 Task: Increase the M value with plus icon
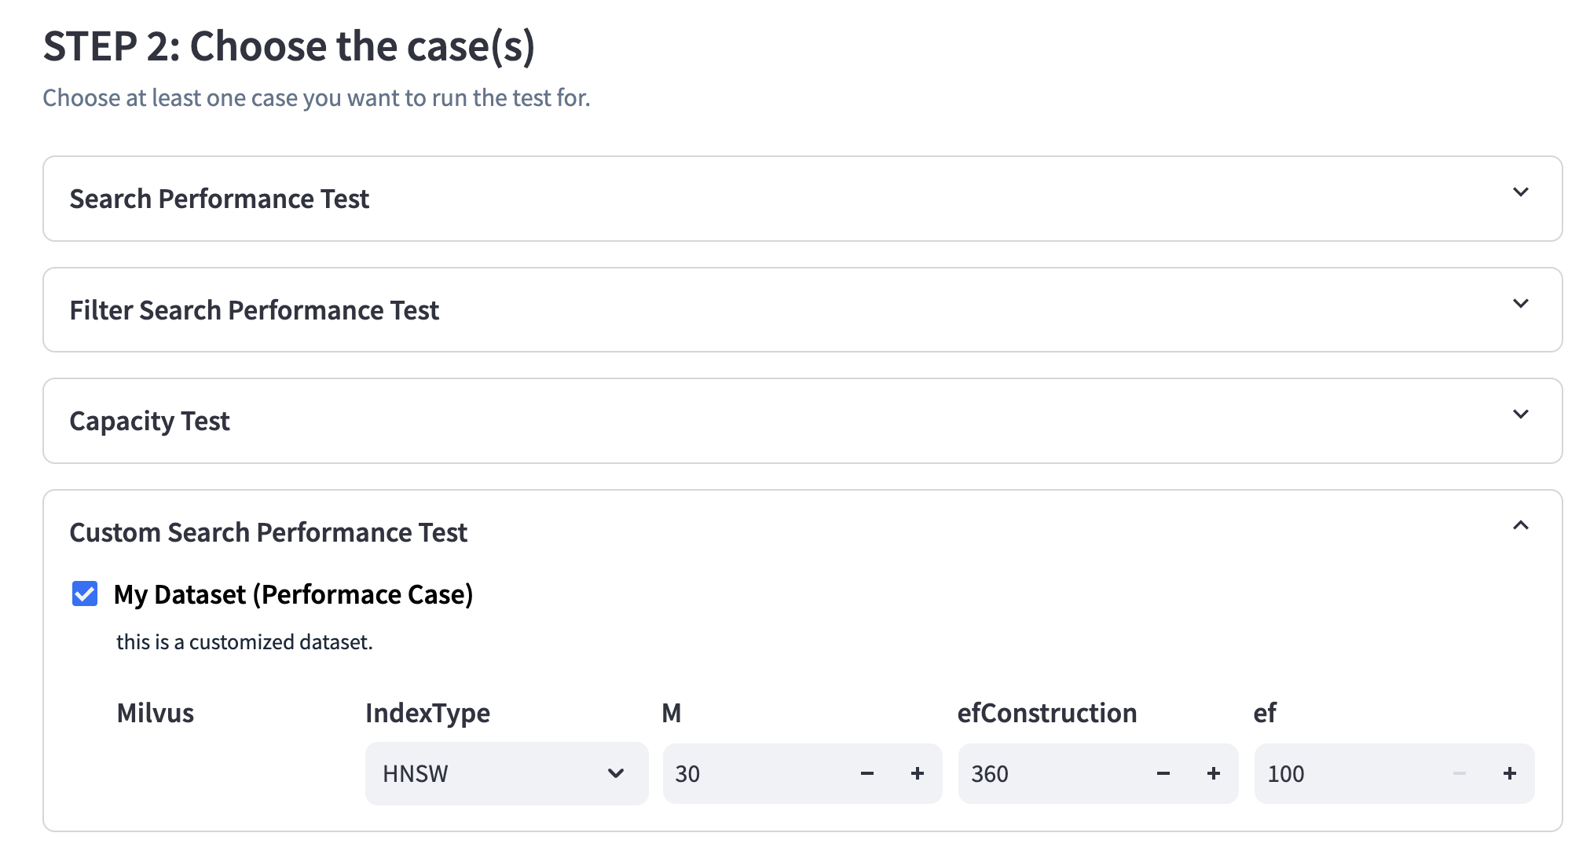pyautogui.click(x=917, y=774)
